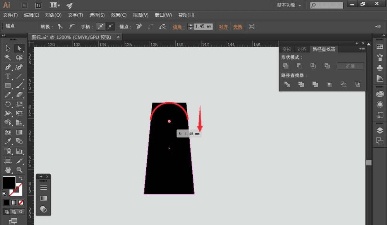Select the Lasso tool
The width and height of the screenshot is (387, 225).
tap(19, 58)
